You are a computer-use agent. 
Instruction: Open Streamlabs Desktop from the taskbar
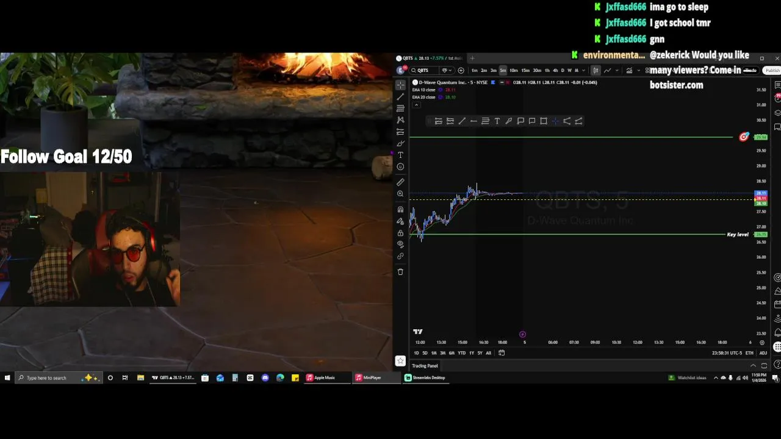(x=425, y=377)
